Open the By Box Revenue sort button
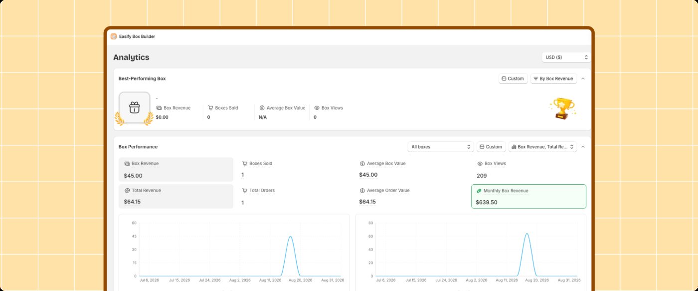Viewport: 698px width, 291px height. point(553,78)
